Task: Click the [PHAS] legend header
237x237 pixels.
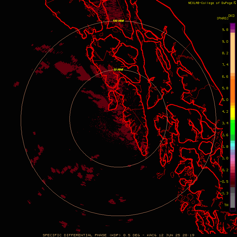Action: [x=223, y=18]
